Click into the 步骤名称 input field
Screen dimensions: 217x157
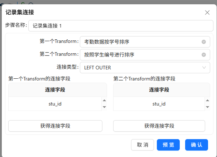[x=121, y=26]
